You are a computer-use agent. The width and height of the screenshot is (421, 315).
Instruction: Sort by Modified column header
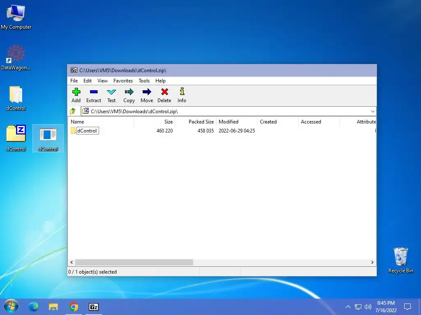coord(236,121)
